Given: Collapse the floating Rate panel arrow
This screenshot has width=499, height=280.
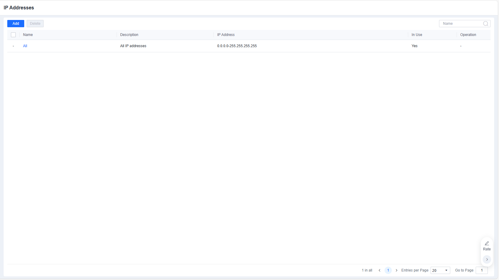Looking at the screenshot, I should pyautogui.click(x=487, y=259).
